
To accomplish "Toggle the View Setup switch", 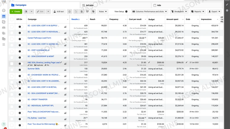I will tap(127, 12).
